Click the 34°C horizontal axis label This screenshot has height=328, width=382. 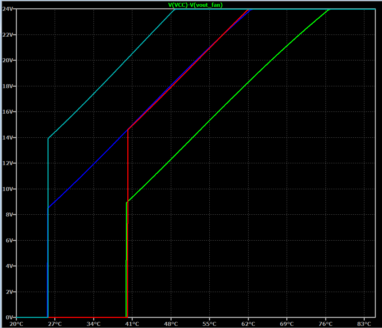(94, 324)
